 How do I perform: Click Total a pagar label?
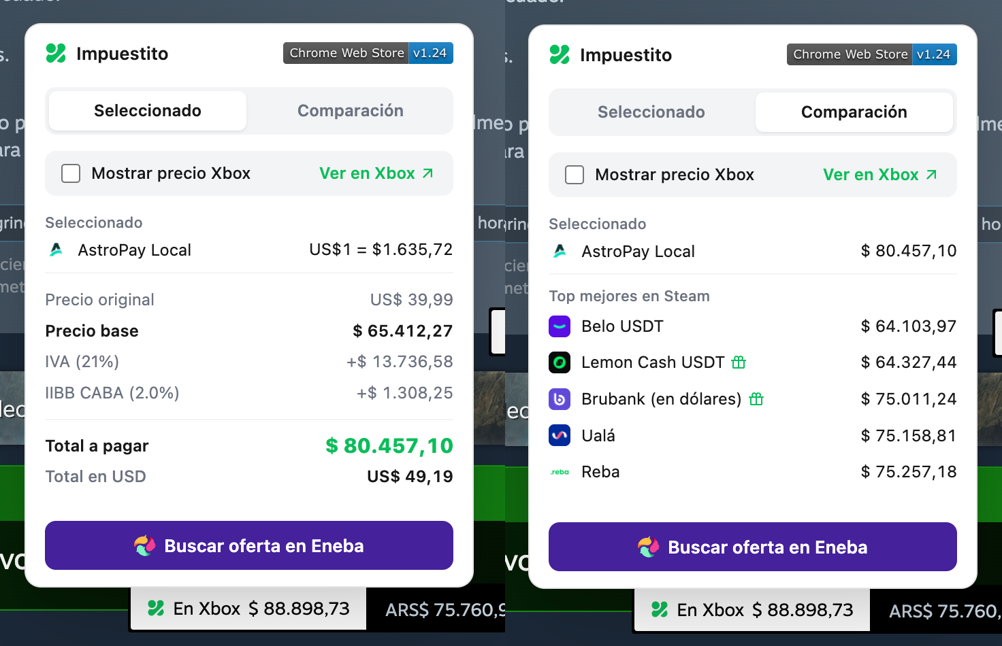(x=97, y=446)
